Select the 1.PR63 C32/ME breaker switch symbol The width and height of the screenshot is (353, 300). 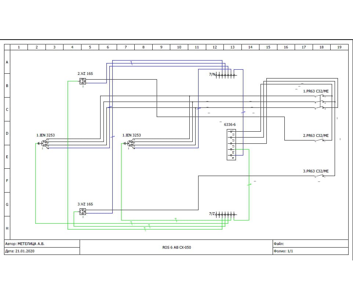pos(320,102)
